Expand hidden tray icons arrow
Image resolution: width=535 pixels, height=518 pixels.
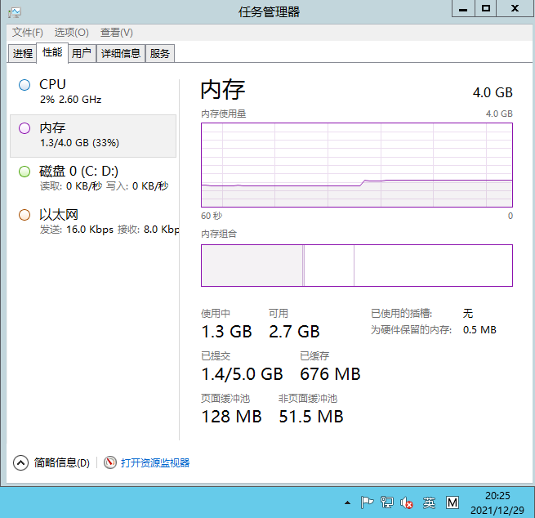click(x=347, y=502)
